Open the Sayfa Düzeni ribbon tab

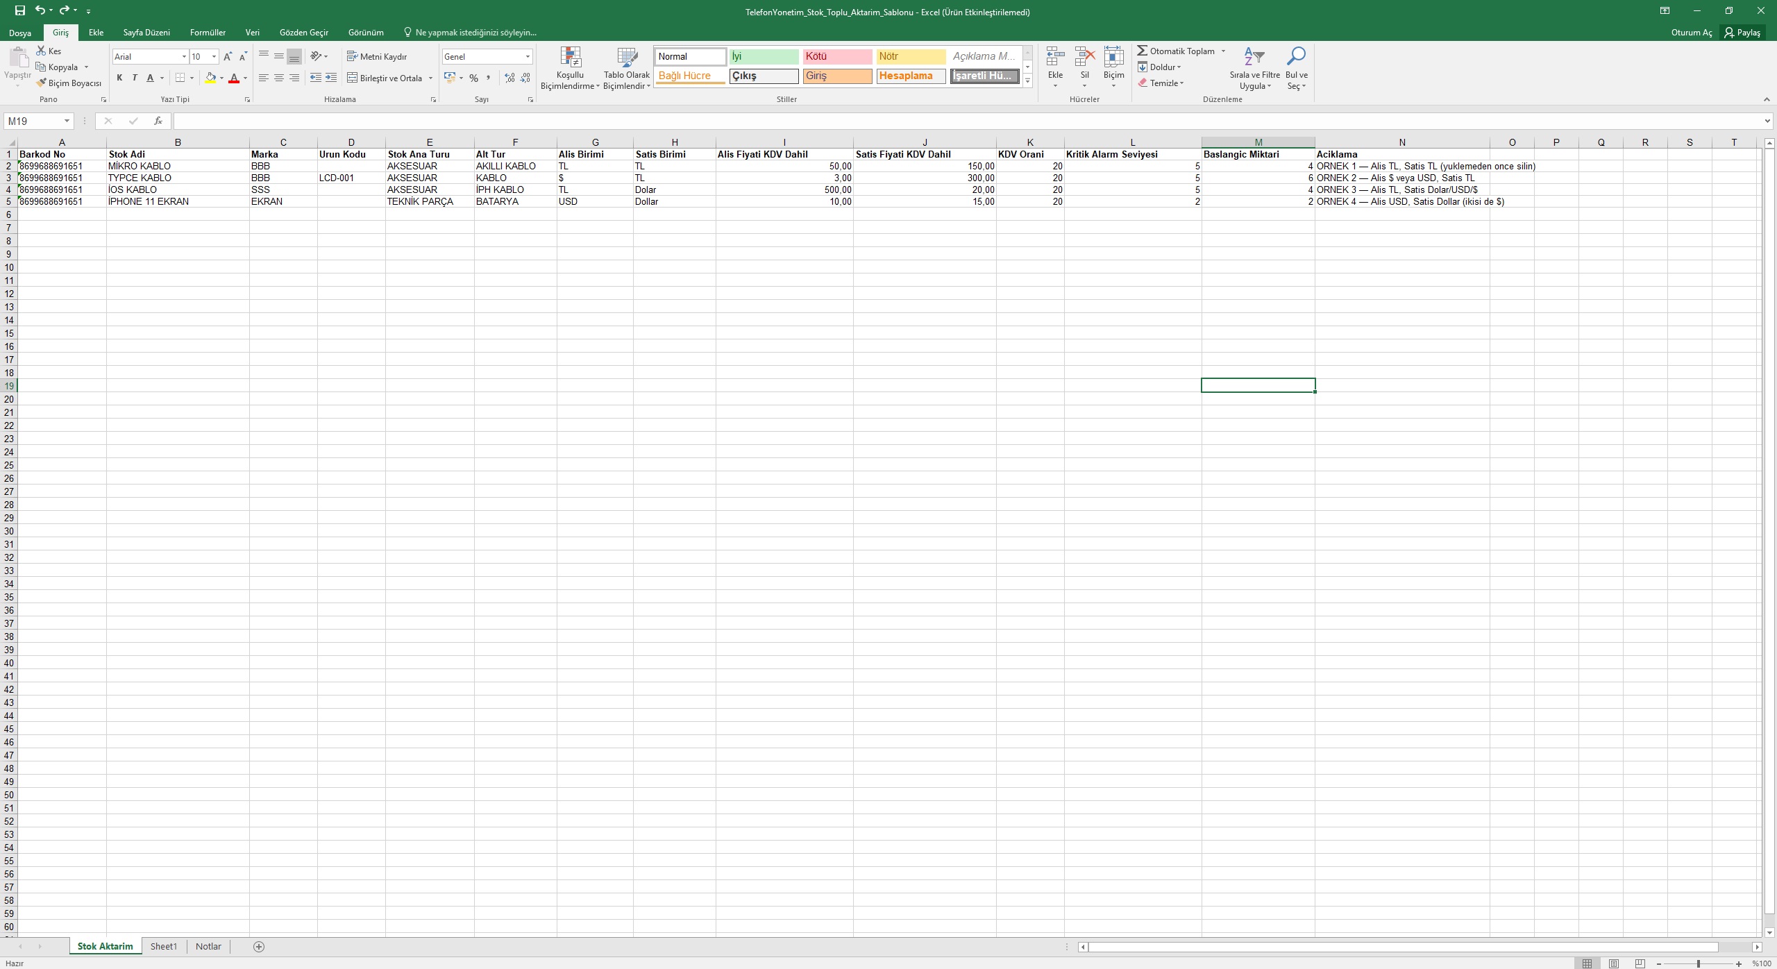(x=146, y=33)
